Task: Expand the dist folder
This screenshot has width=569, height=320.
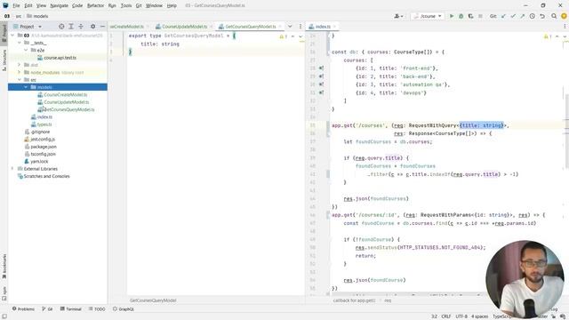Action: click(x=20, y=65)
